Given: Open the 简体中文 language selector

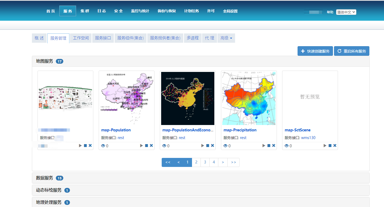Looking at the screenshot, I should pyautogui.click(x=346, y=12).
